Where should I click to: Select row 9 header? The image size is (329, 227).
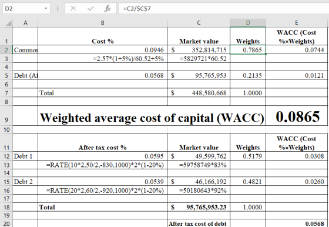click(6, 116)
